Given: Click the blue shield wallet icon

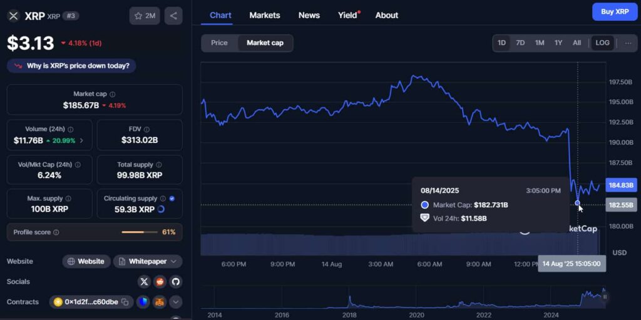Looking at the screenshot, I should pyautogui.click(x=143, y=302).
